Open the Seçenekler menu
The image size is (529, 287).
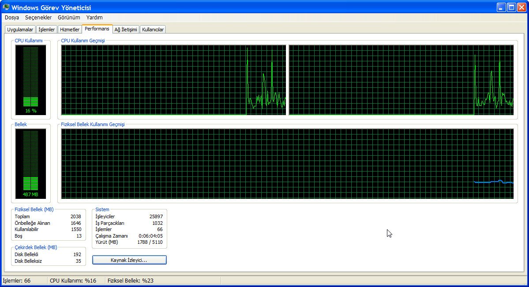tap(38, 18)
